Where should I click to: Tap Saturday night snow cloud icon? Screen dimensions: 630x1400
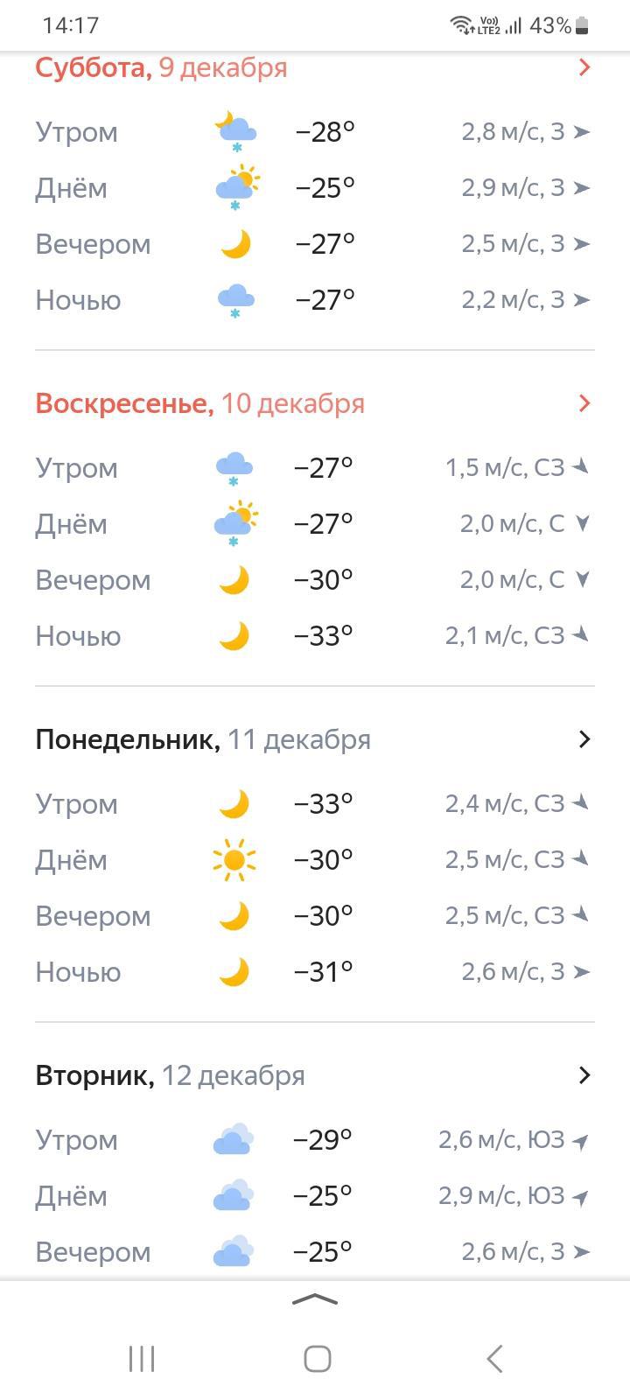(x=235, y=300)
